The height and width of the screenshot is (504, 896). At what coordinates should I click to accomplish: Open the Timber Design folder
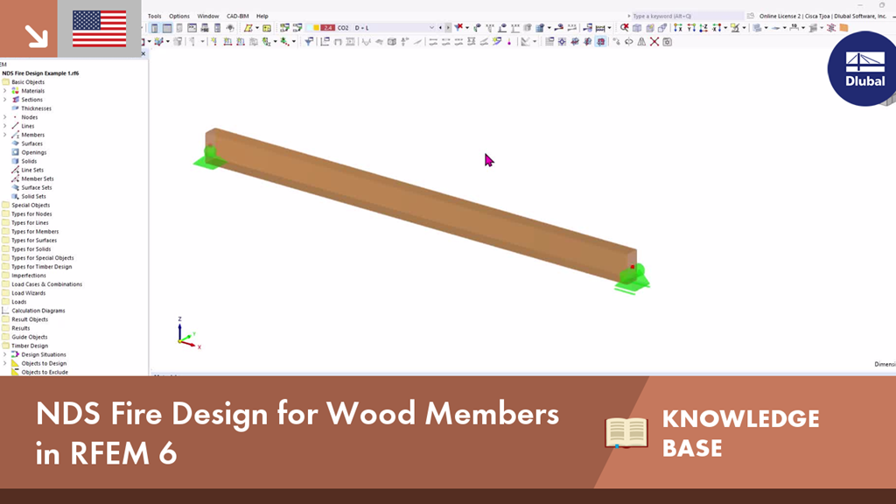[x=30, y=346]
